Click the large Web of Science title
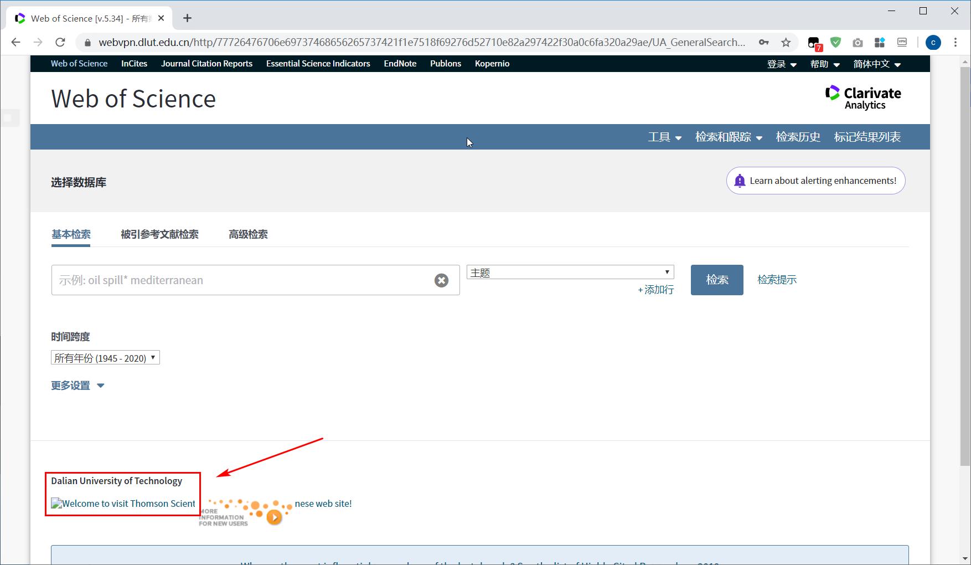 coord(133,99)
